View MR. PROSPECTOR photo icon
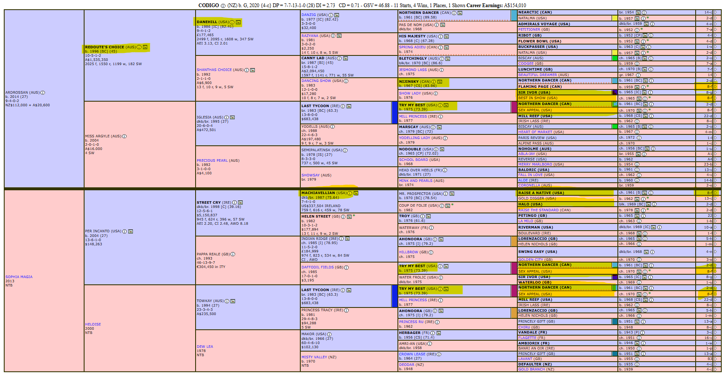The width and height of the screenshot is (723, 373). click(452, 194)
